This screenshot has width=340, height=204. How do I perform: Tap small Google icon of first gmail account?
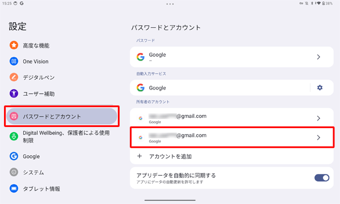click(141, 118)
